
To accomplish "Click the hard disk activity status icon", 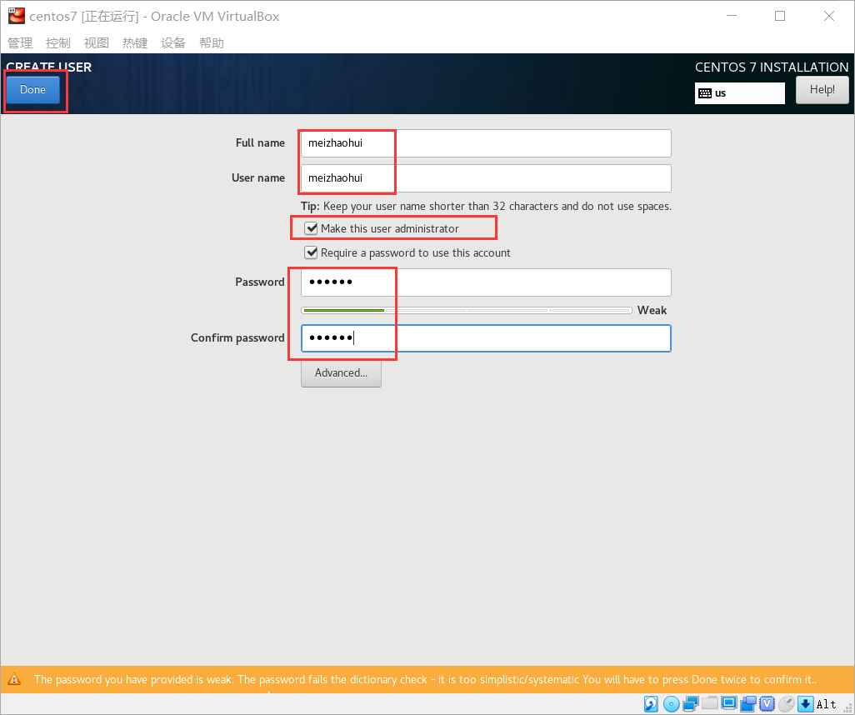I will (652, 704).
